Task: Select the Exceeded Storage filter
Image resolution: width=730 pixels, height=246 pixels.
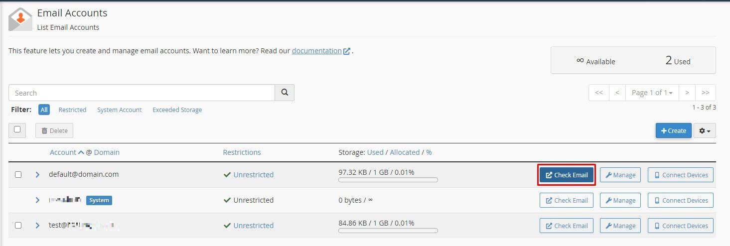Action: click(x=177, y=110)
